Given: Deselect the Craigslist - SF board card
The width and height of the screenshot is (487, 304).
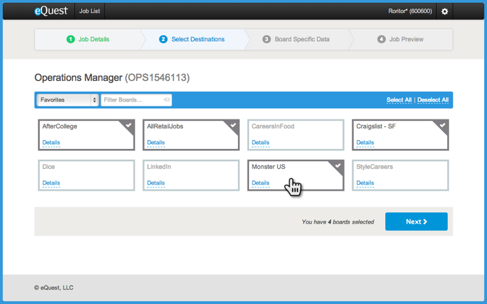Looking at the screenshot, I should point(400,135).
